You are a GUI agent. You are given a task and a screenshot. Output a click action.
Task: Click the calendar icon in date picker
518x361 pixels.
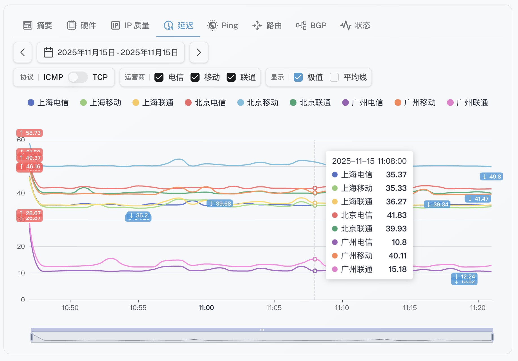coord(48,52)
